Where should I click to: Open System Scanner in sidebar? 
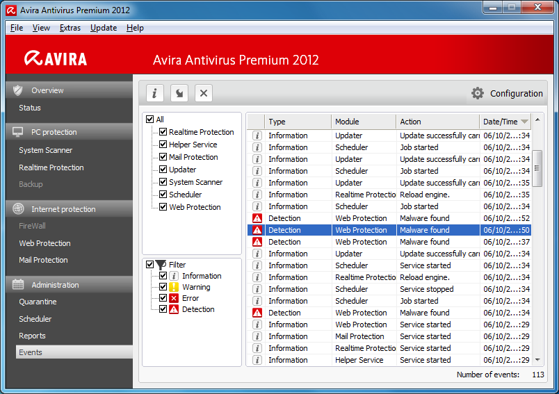tap(46, 150)
